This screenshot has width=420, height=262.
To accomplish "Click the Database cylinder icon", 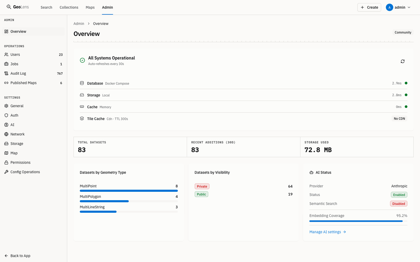I will (82, 83).
